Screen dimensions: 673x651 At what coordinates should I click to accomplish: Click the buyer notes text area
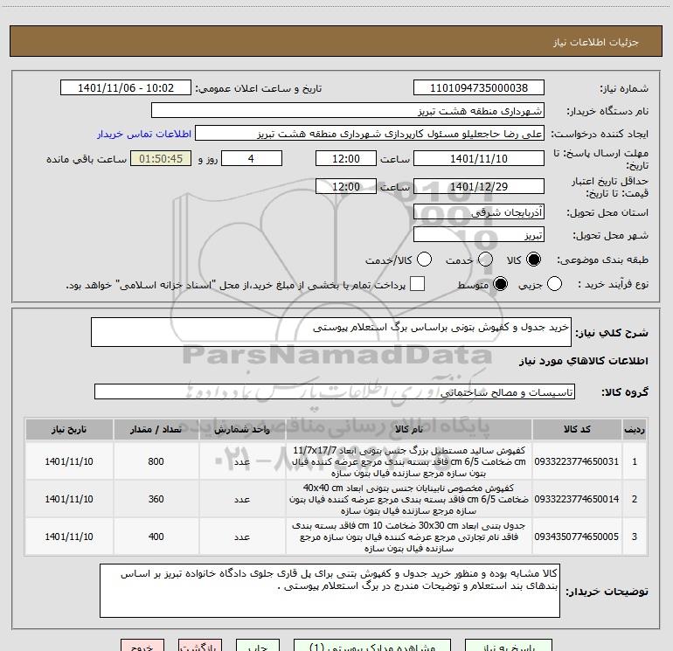click(330, 591)
